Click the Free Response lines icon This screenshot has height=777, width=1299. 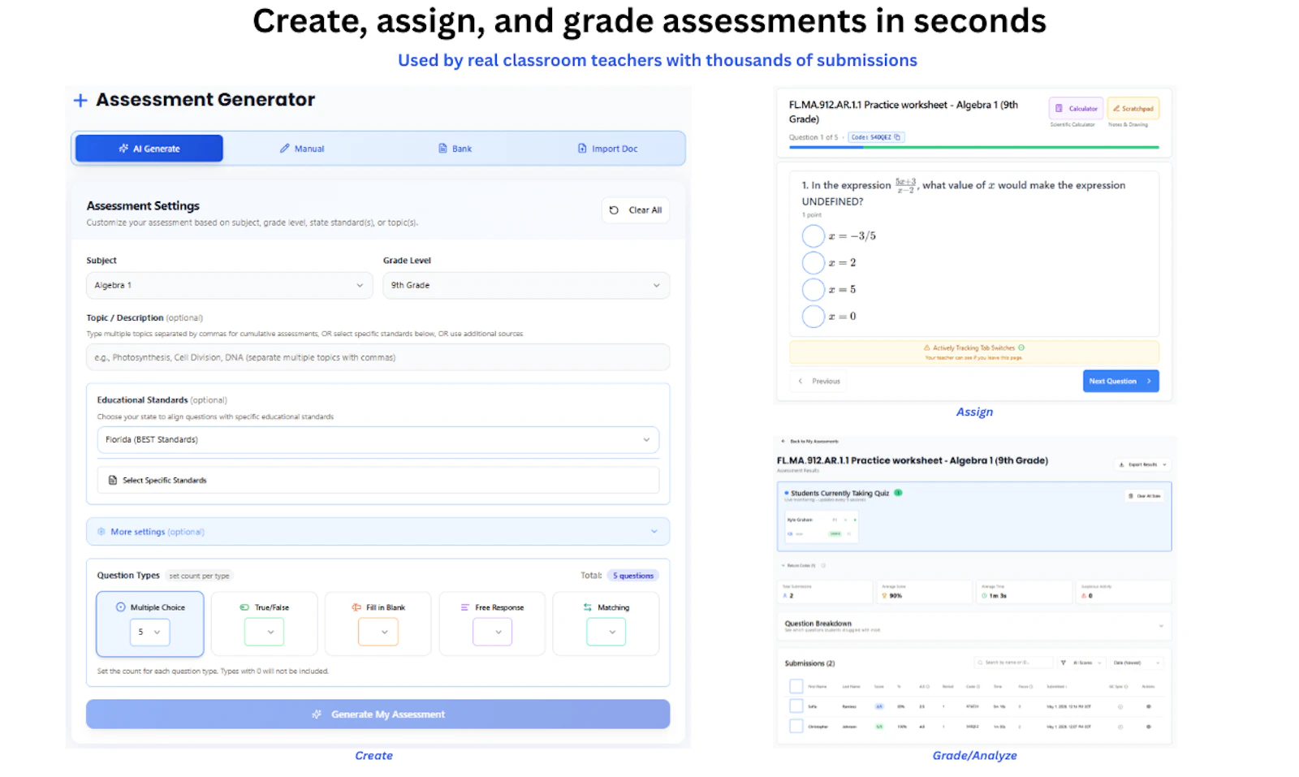click(x=465, y=607)
